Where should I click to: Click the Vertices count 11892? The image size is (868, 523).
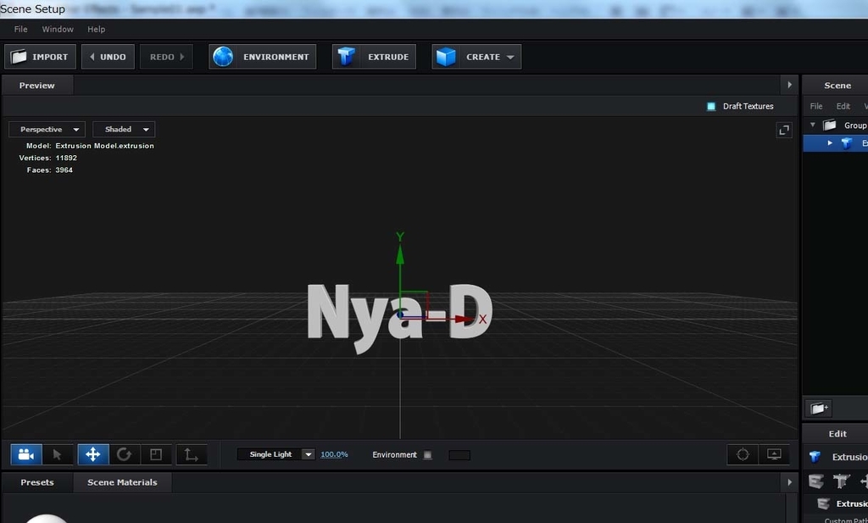[x=66, y=158]
